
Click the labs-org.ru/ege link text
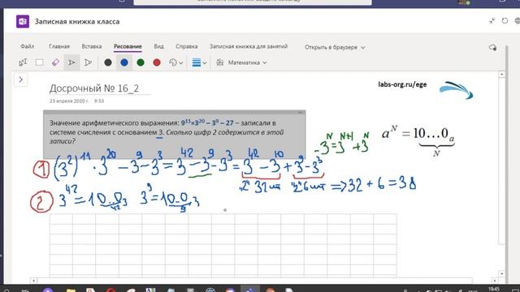pyautogui.click(x=402, y=84)
